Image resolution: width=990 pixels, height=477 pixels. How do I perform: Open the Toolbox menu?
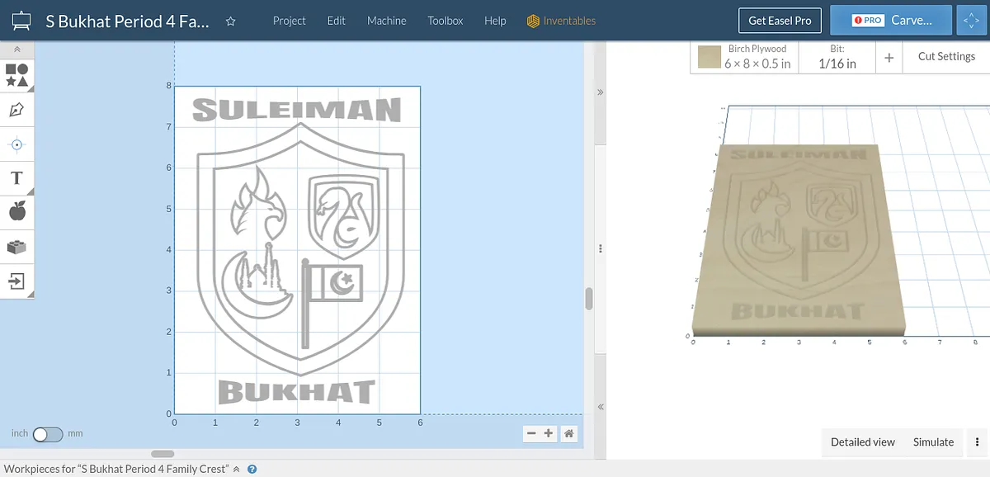[445, 21]
